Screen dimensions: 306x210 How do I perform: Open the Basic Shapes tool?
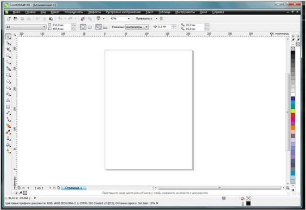point(8,94)
